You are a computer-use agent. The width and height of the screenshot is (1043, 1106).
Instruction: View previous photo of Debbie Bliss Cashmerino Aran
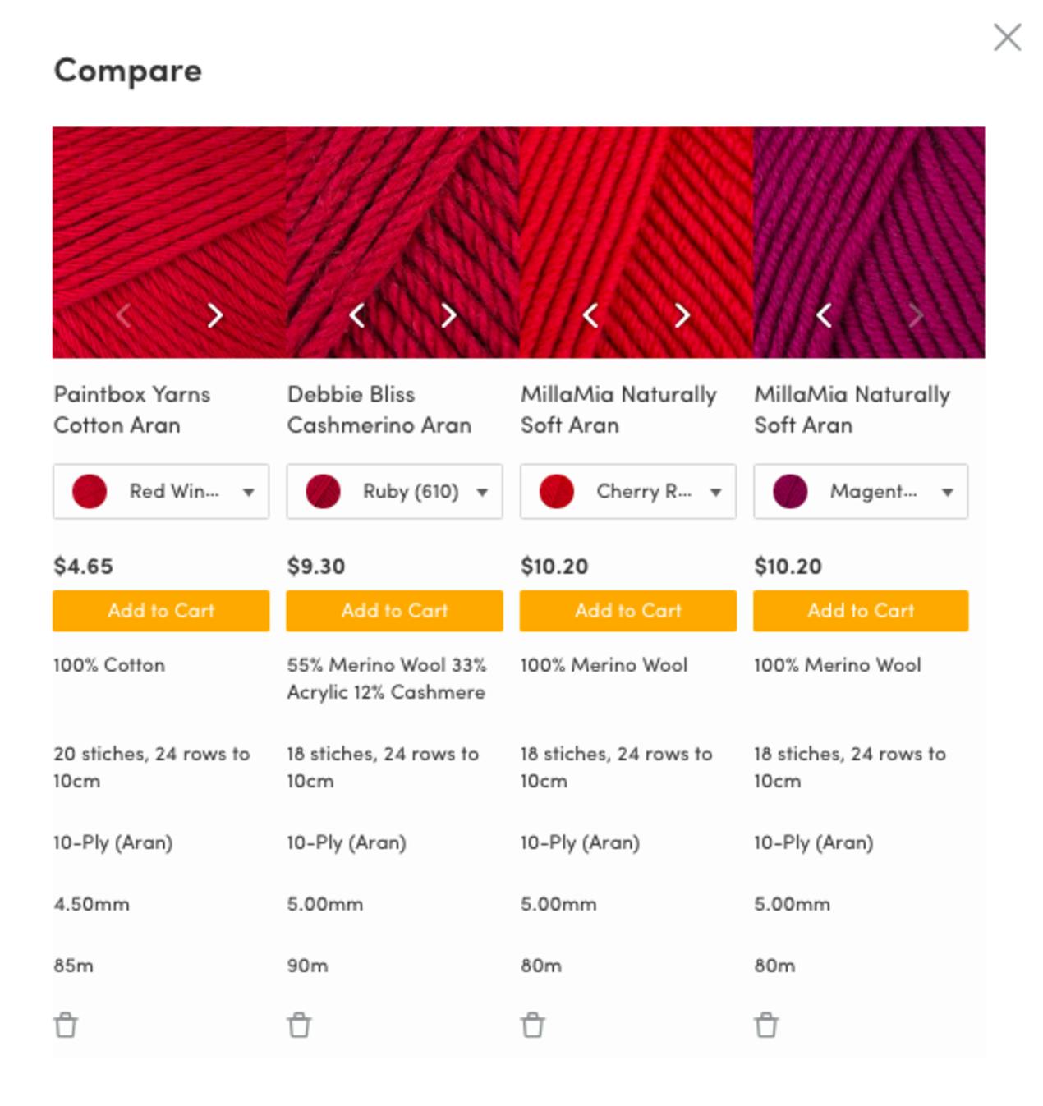pos(357,314)
